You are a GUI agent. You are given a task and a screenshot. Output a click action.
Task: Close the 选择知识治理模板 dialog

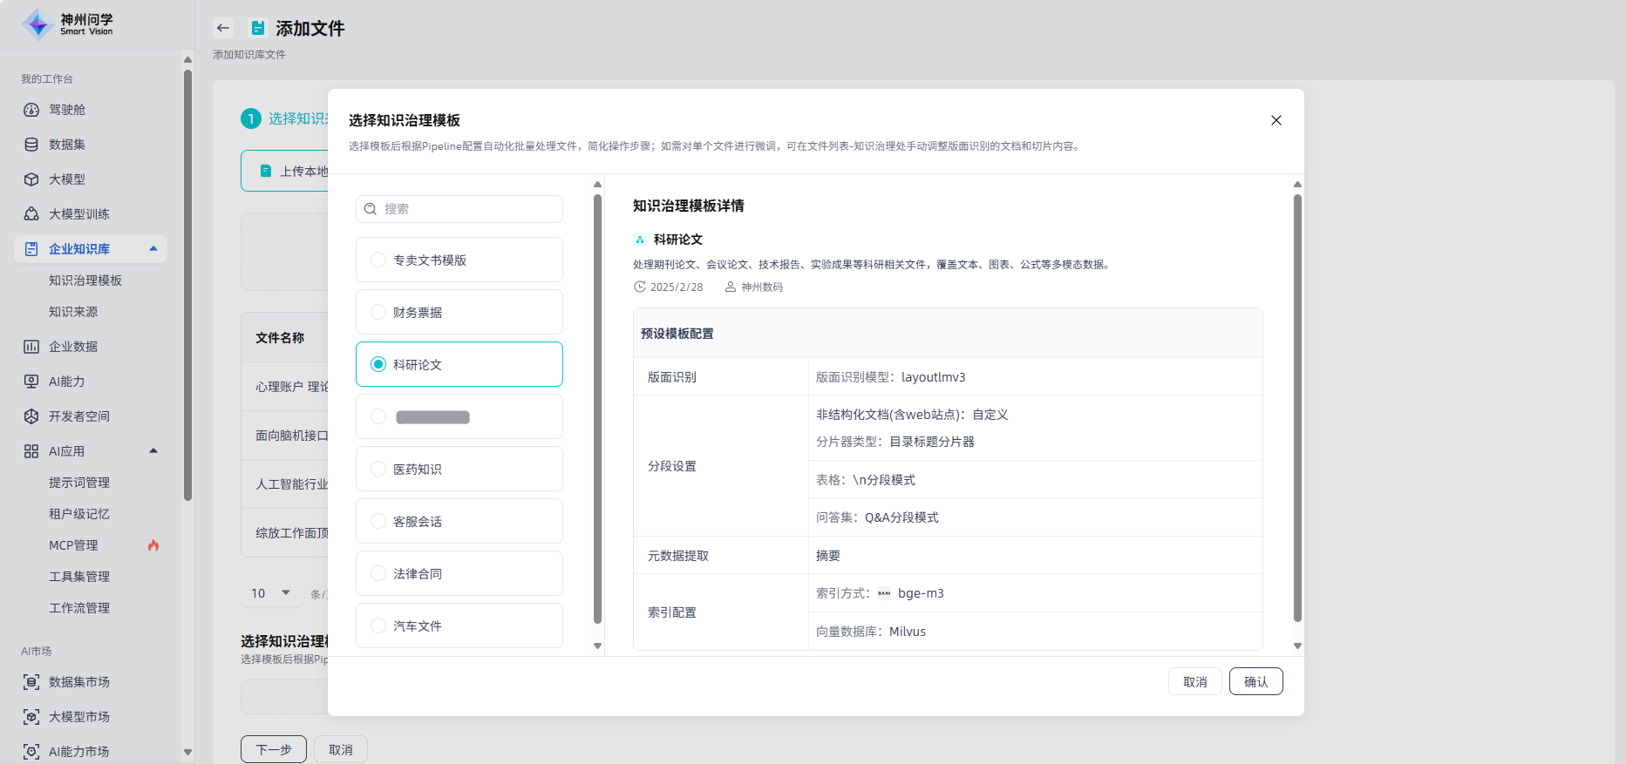tap(1276, 120)
